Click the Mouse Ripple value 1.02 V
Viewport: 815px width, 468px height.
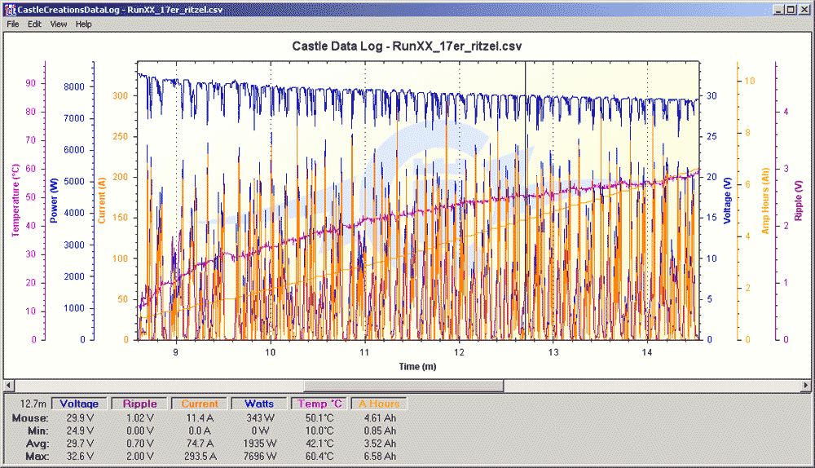(140, 418)
